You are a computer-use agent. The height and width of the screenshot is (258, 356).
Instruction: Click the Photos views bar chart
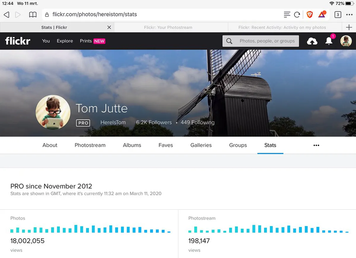[x=90, y=229]
